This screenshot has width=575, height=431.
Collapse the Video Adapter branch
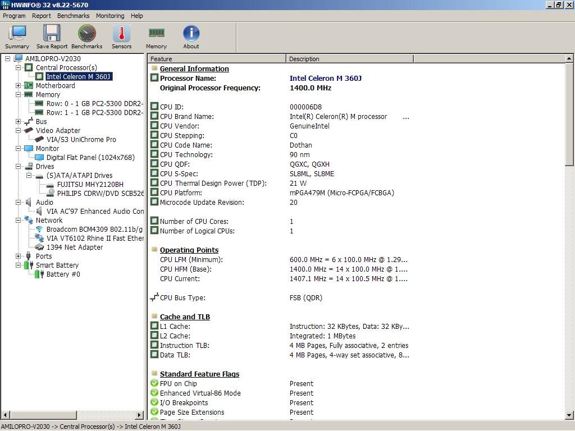(x=18, y=130)
